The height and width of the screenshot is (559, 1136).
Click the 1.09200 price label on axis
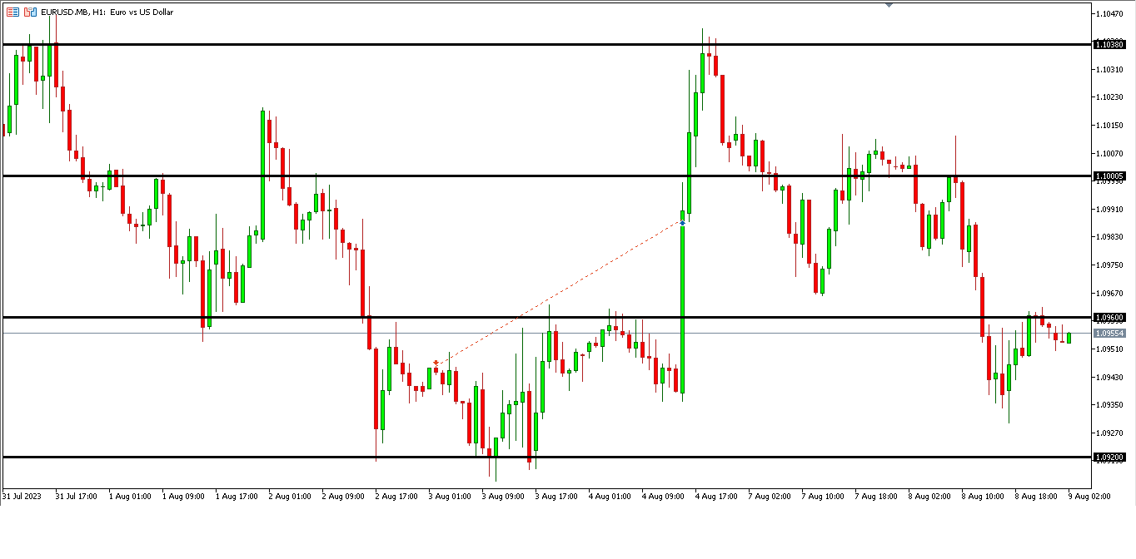pyautogui.click(x=1109, y=457)
